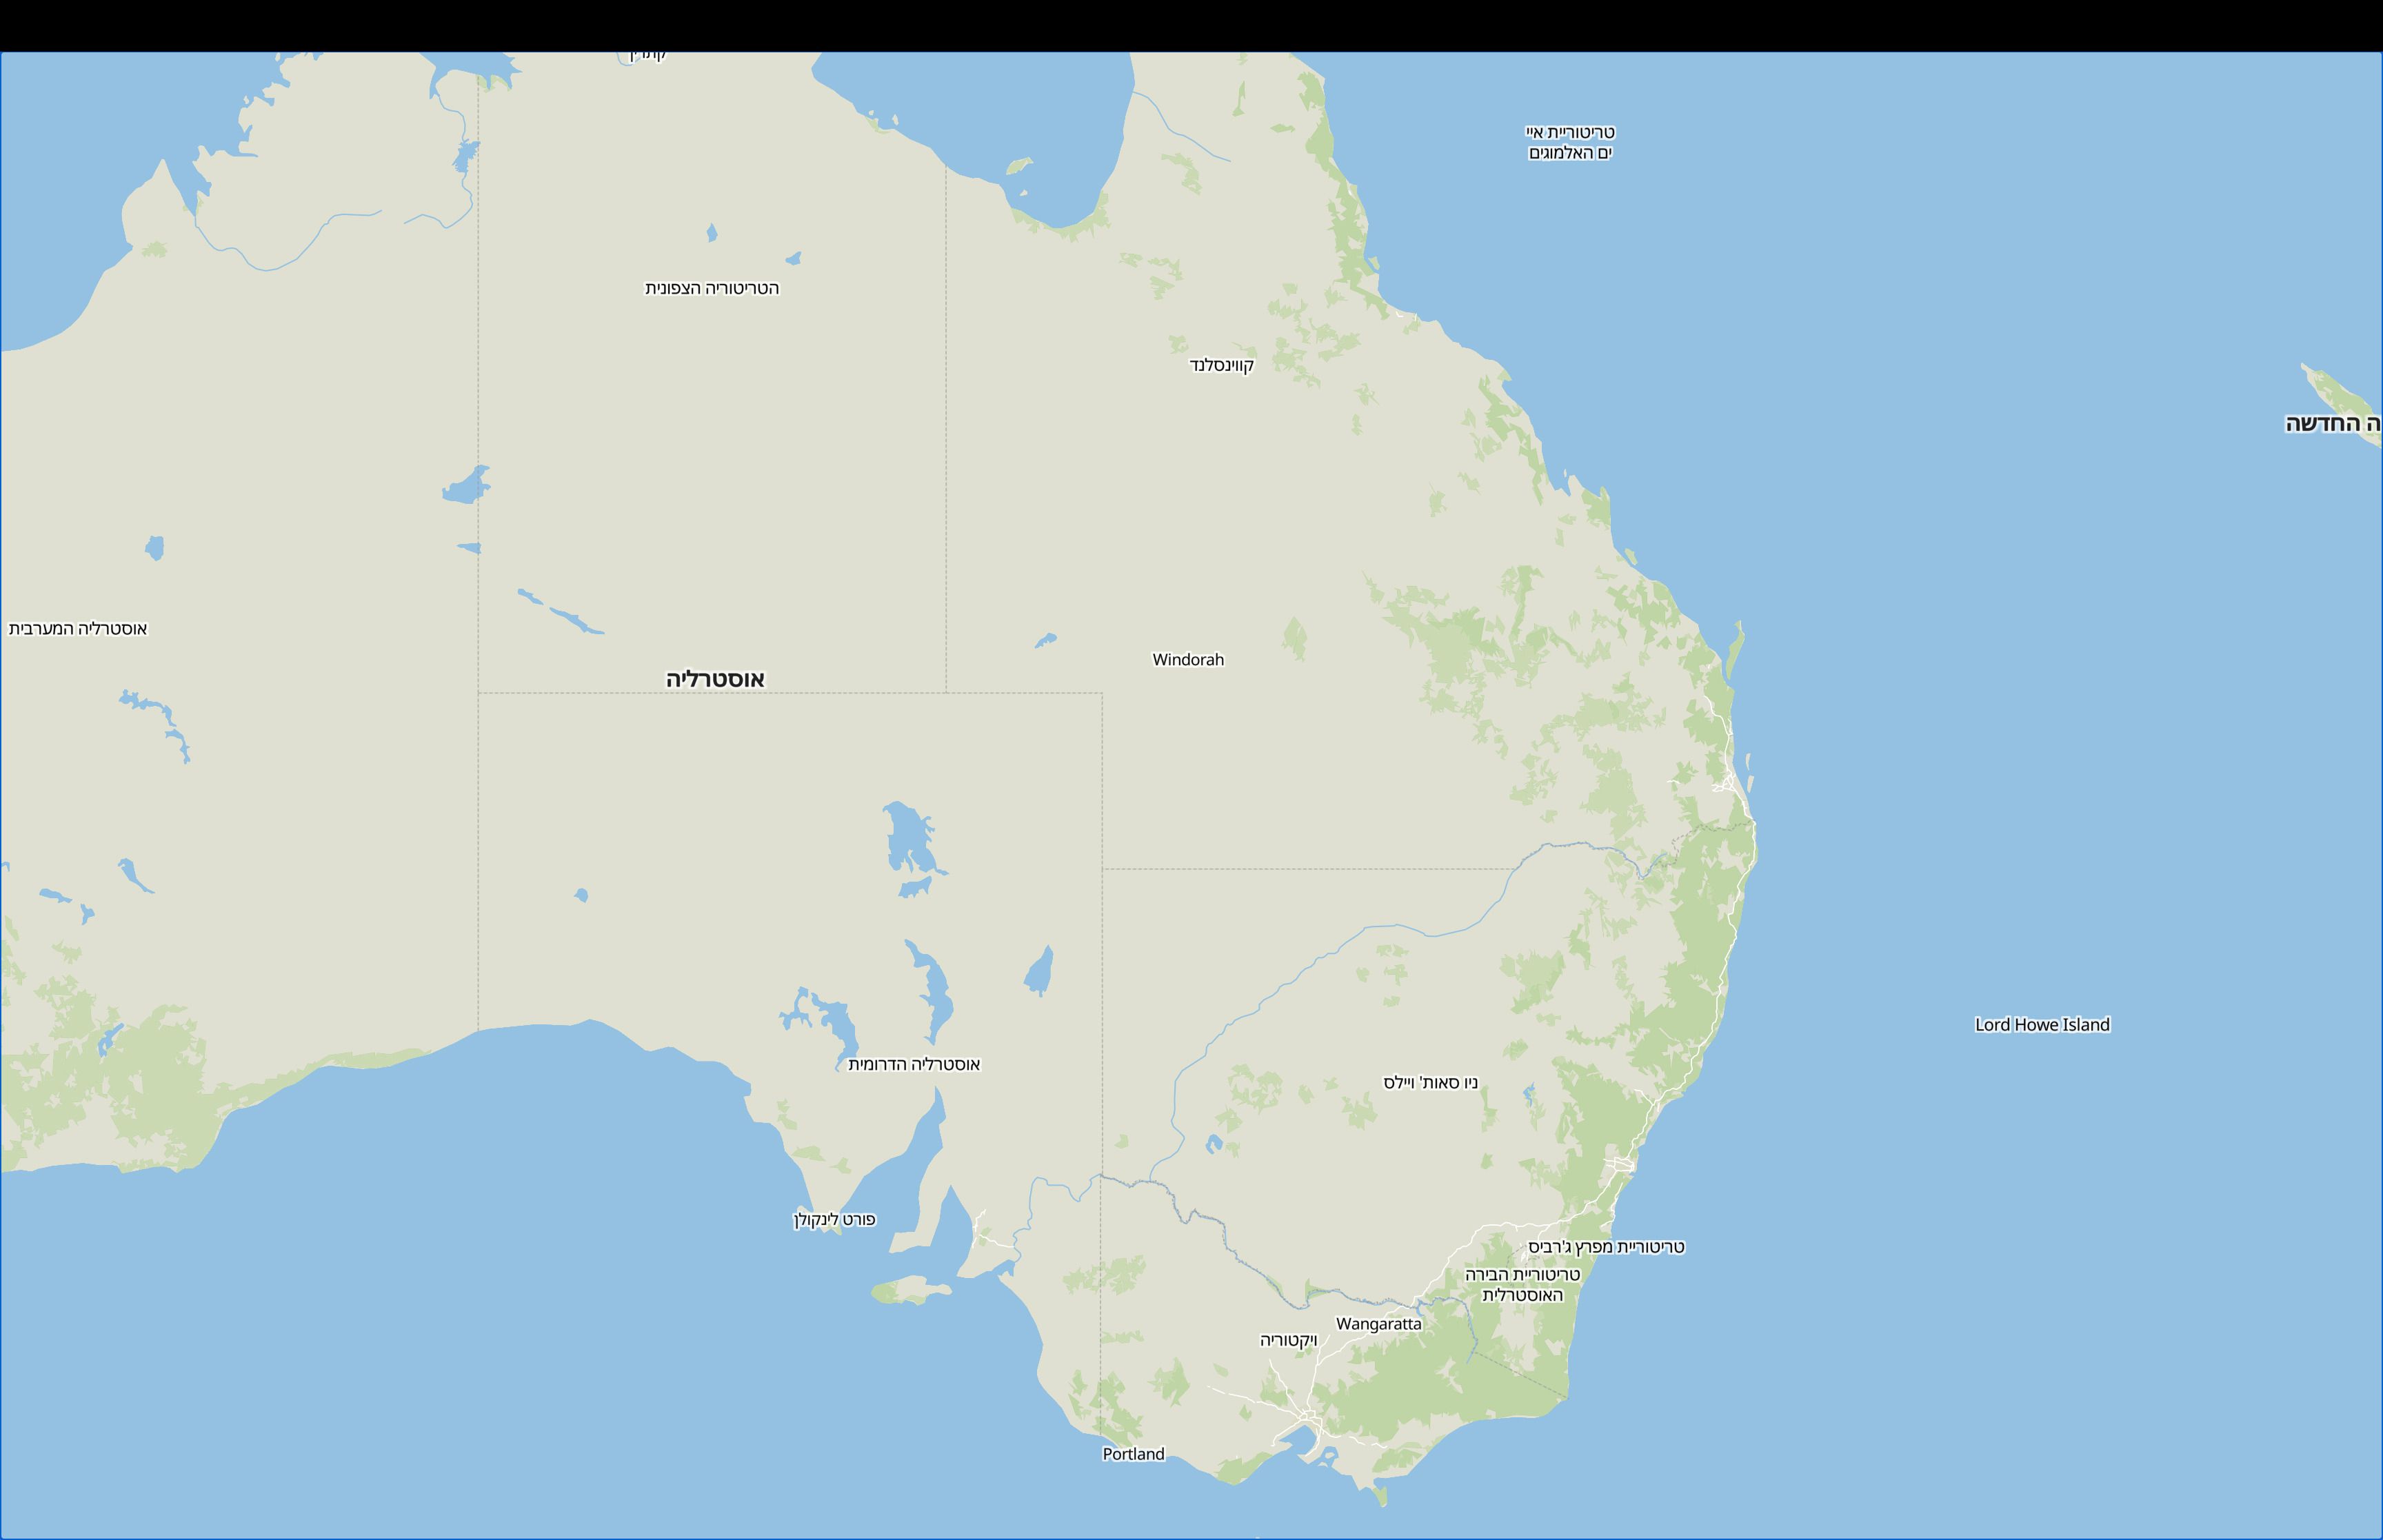
Task: Select the קווינסלנד (Queensland) state label
Action: [1221, 365]
